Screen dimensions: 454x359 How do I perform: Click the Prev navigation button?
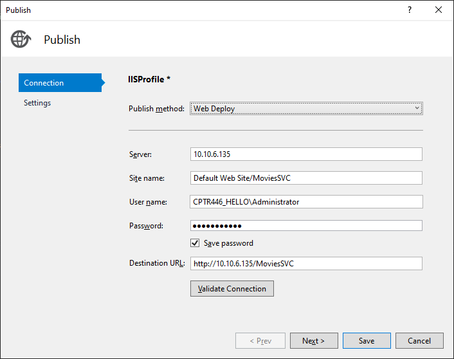click(x=260, y=340)
